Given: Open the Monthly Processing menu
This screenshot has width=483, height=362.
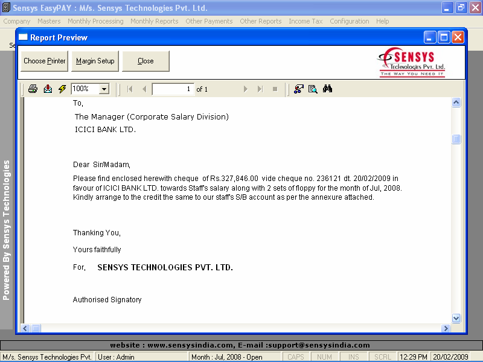Looking at the screenshot, I should (95, 21).
